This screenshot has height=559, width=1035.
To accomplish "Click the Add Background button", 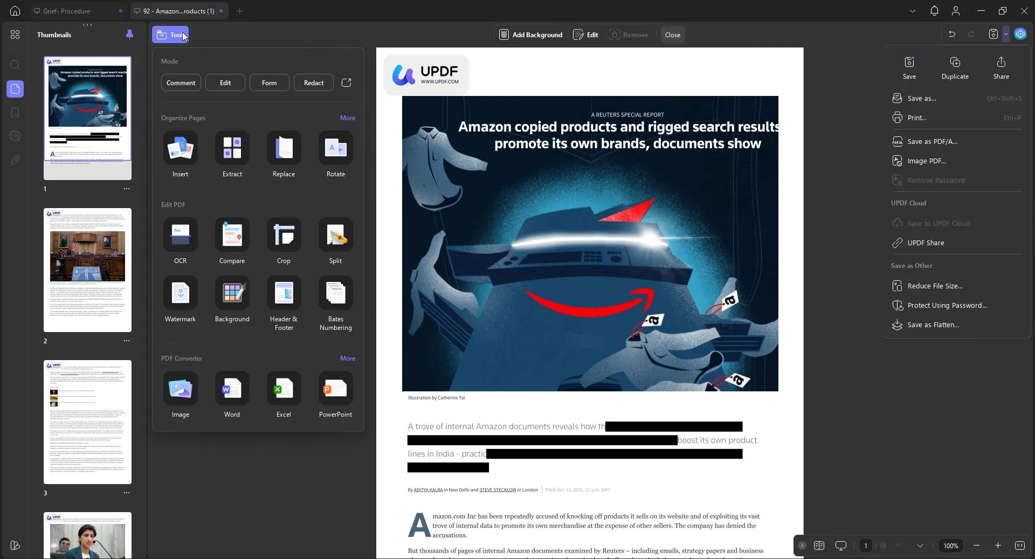I will pos(530,34).
